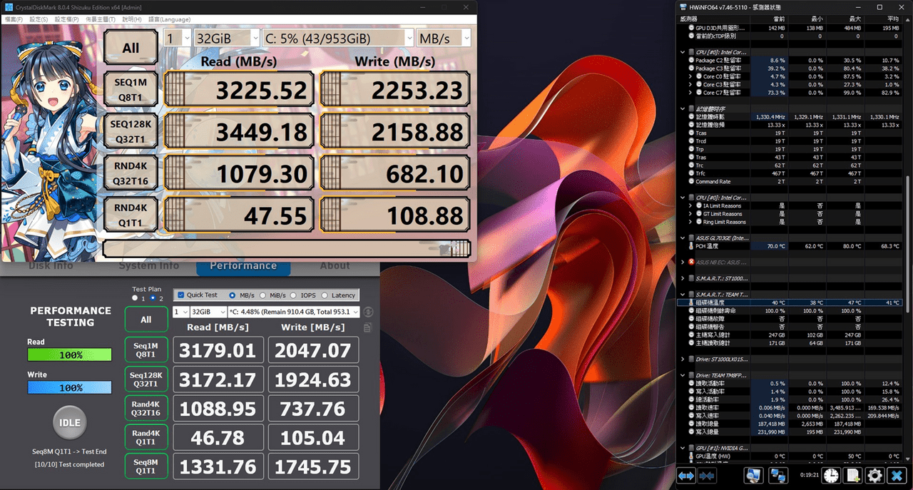Select Test Plan 1 radio button

click(134, 297)
